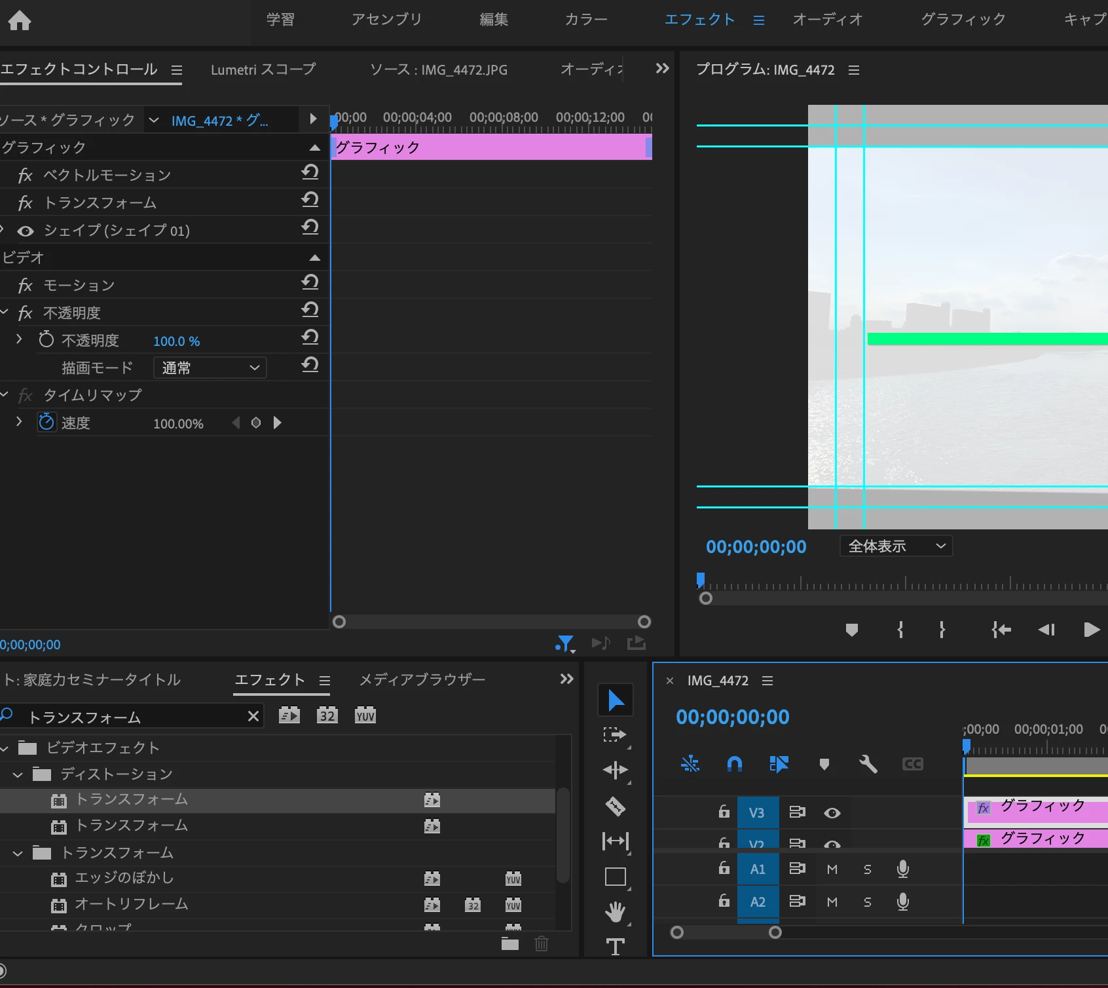1108x988 pixels.
Task: Reset the モーション effect
Action: [310, 283]
